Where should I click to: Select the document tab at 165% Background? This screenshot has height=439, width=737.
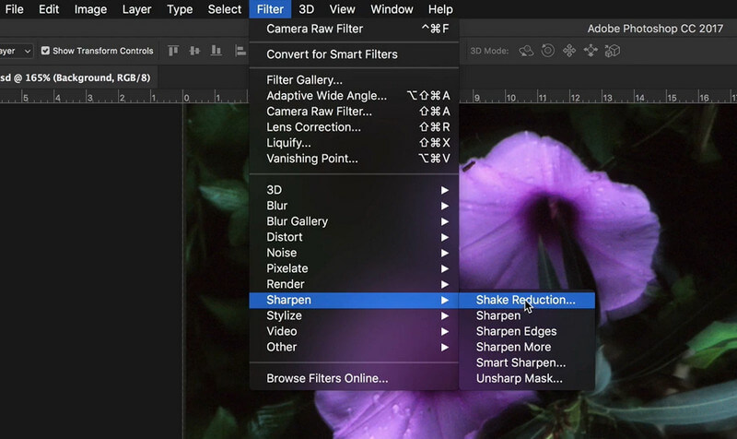pos(77,77)
